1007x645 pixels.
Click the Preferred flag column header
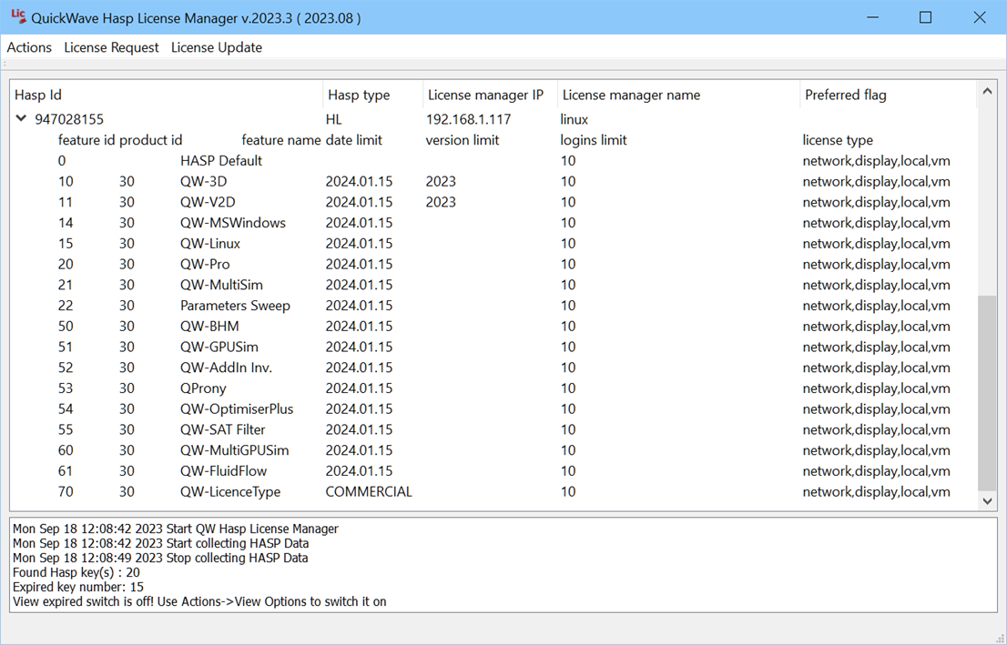(888, 95)
